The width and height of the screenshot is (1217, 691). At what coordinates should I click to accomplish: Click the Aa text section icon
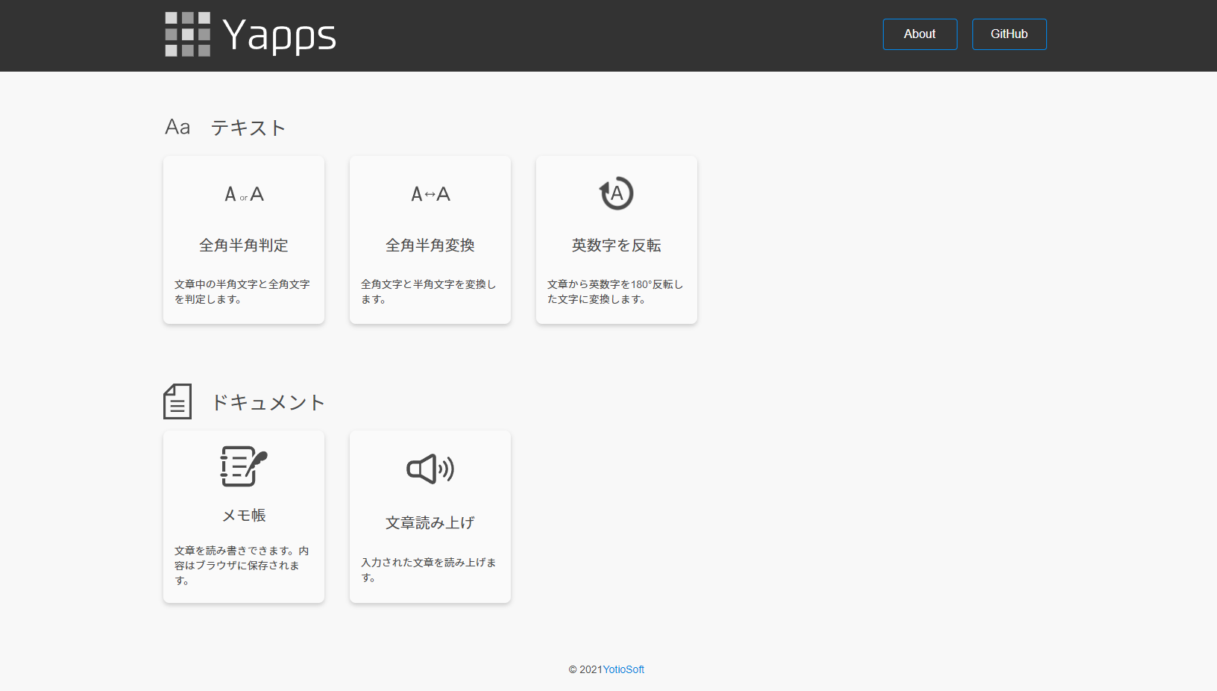[x=177, y=127]
